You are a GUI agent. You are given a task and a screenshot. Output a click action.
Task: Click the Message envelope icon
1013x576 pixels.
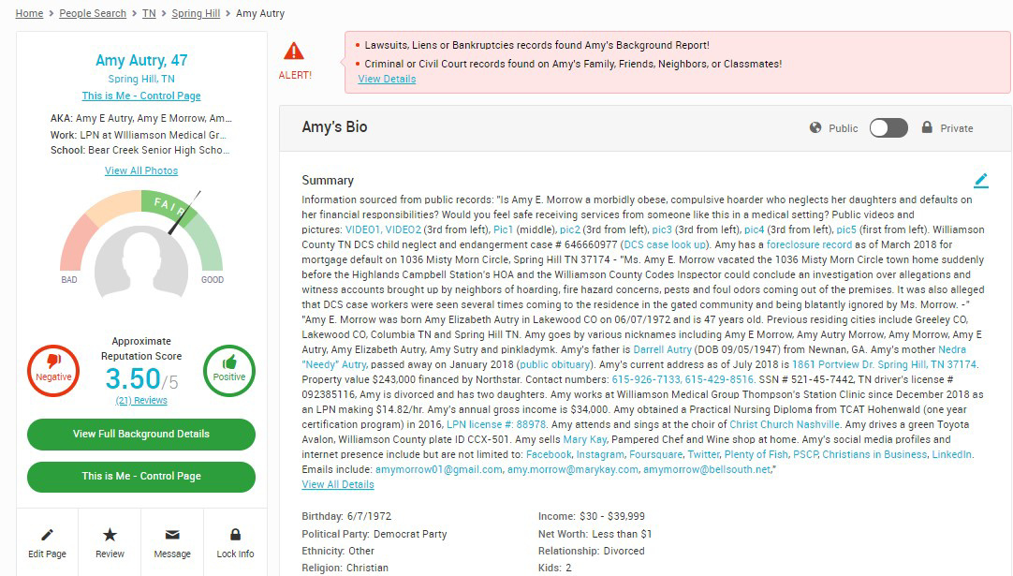[x=172, y=535]
